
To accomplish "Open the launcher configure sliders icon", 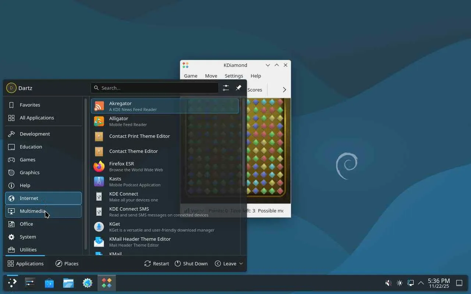I will pos(226,88).
